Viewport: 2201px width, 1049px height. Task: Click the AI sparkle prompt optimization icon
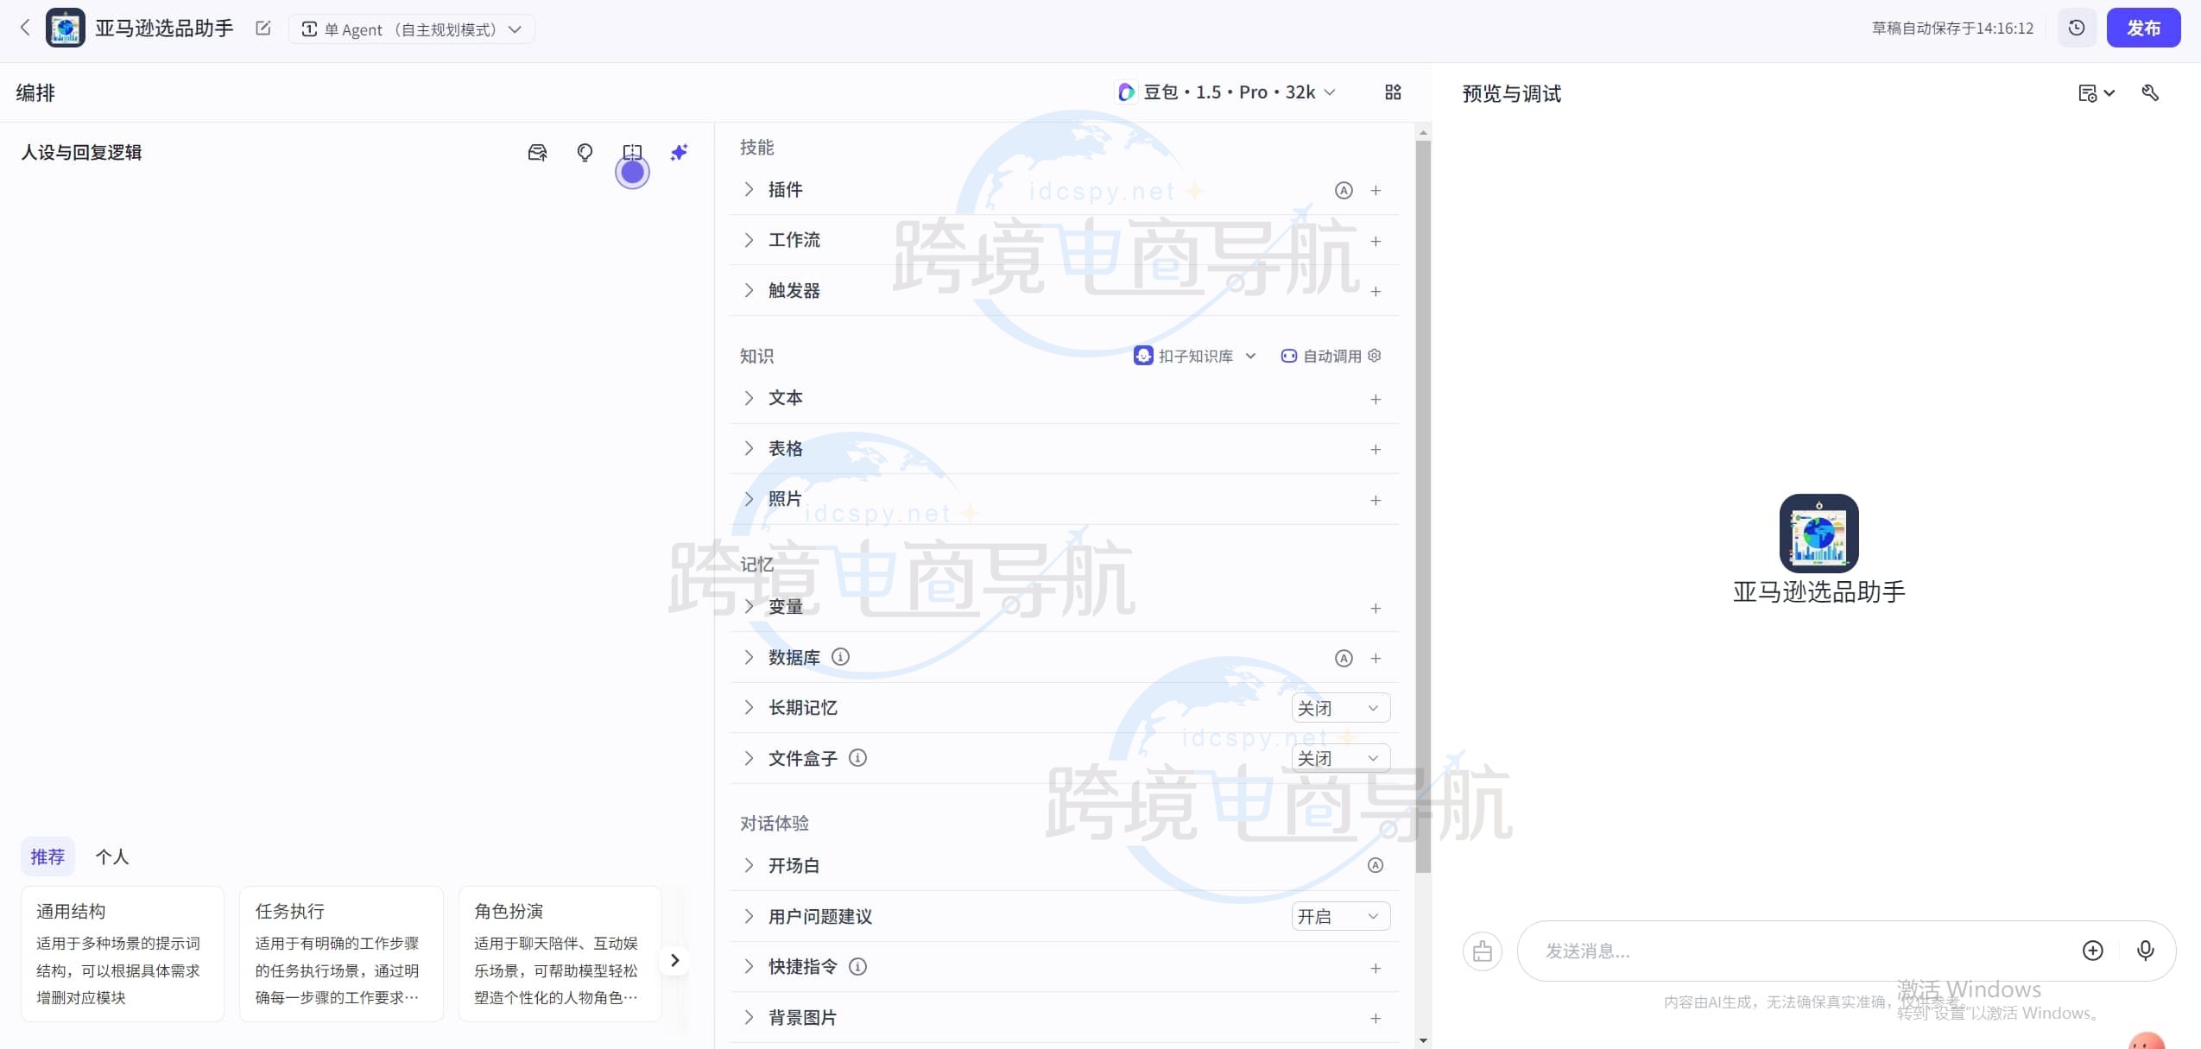tap(679, 152)
